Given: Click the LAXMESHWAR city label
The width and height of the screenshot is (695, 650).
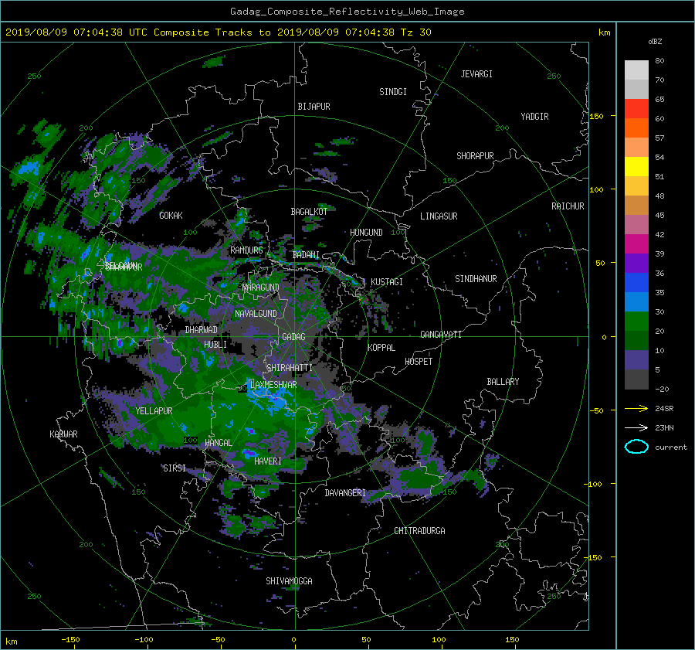Looking at the screenshot, I should tap(273, 385).
